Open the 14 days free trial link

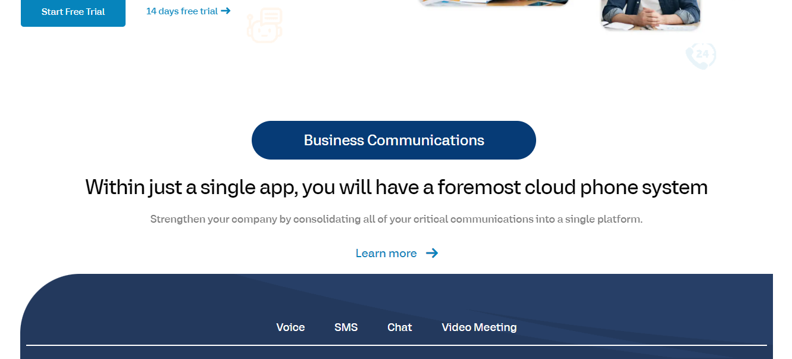click(182, 11)
